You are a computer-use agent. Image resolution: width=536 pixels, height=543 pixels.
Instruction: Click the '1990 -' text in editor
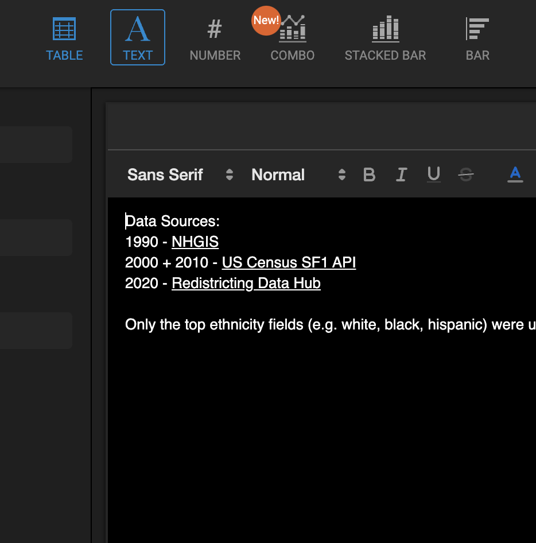(146, 242)
